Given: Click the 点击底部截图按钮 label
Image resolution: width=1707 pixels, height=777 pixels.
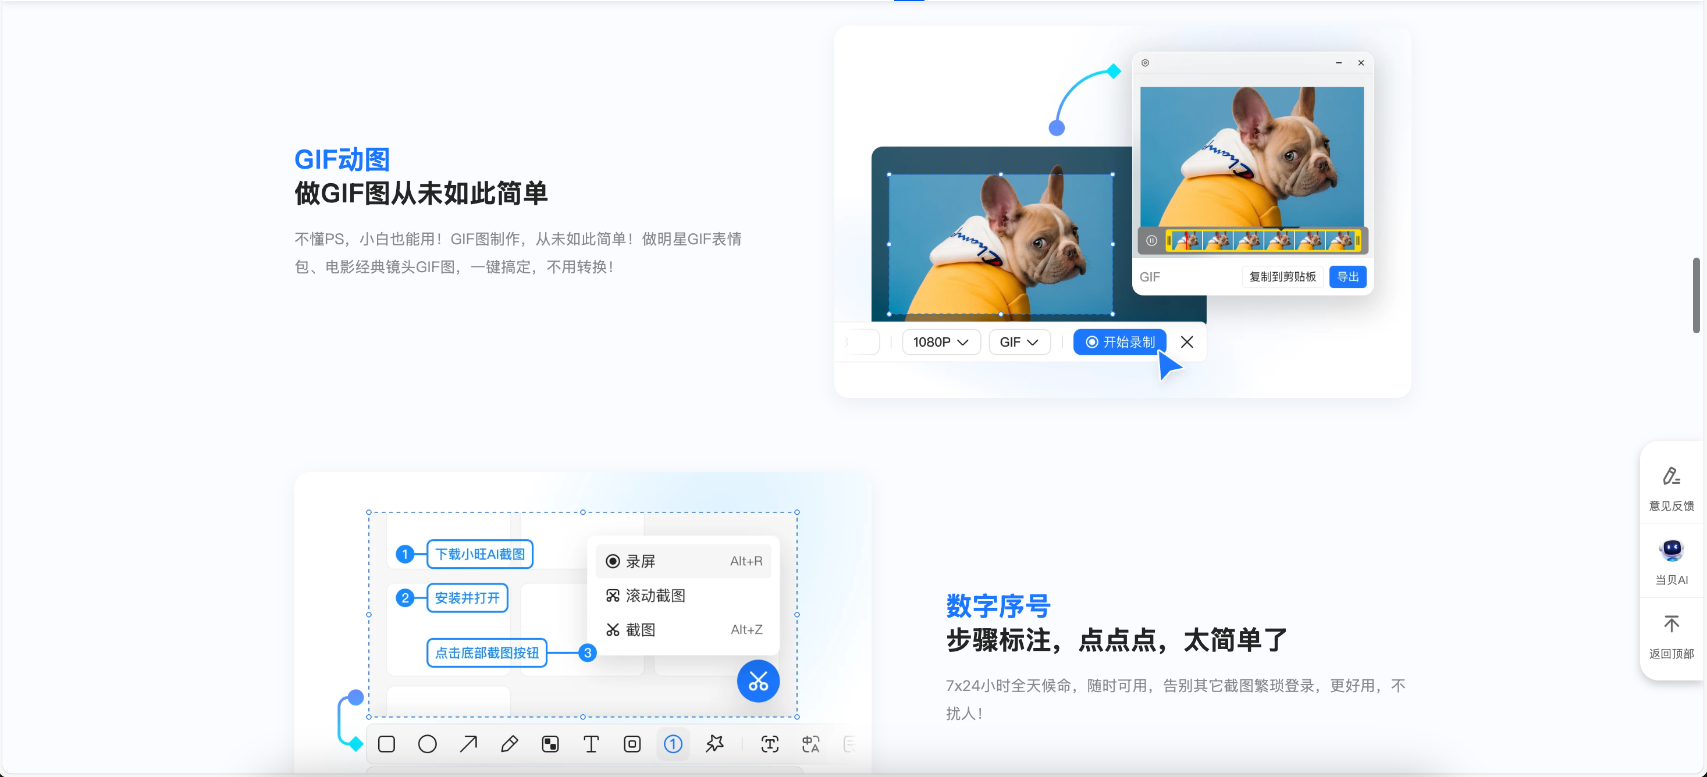Looking at the screenshot, I should (486, 653).
